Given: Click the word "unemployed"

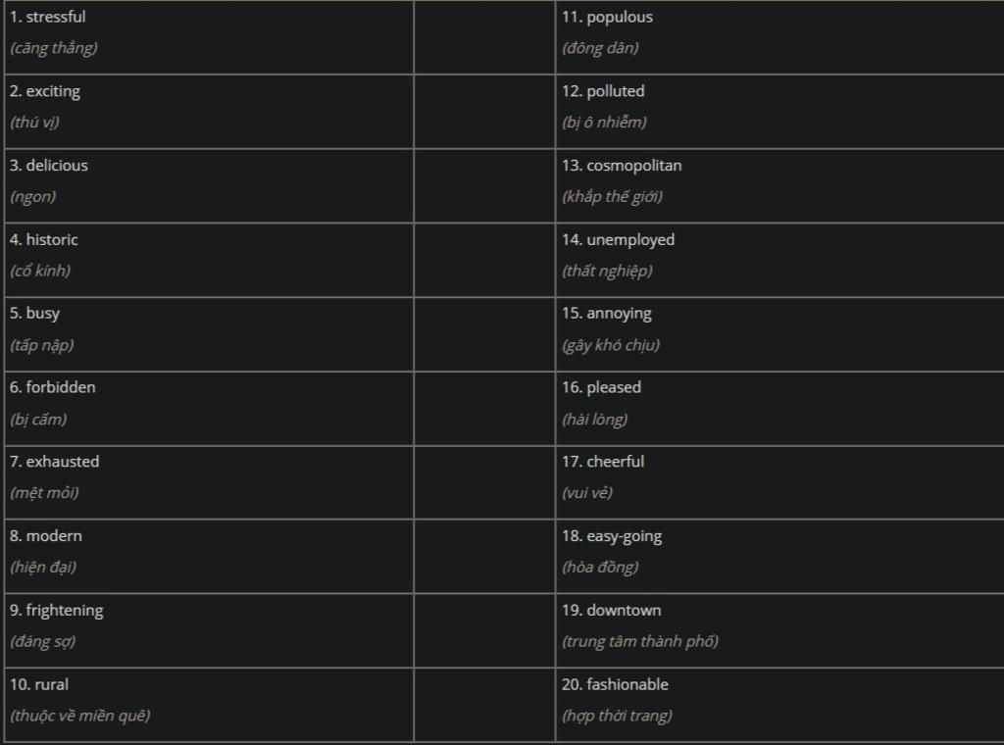Looking at the screenshot, I should 630,239.
